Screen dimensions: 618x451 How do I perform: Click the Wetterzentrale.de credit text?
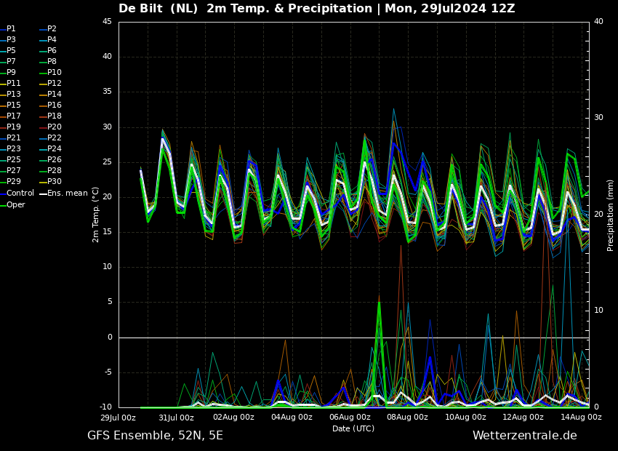525,436
